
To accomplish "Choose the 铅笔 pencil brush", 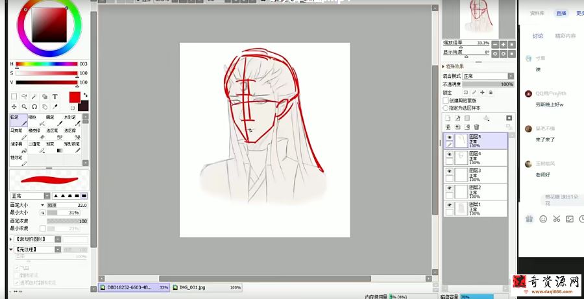I will [19, 120].
